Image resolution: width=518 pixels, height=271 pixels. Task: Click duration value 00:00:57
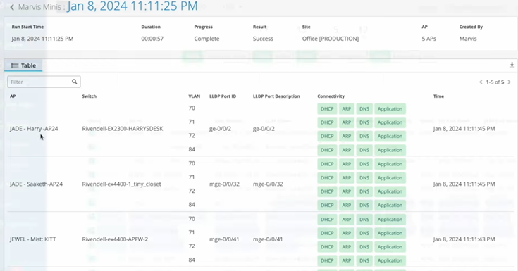[x=152, y=39]
